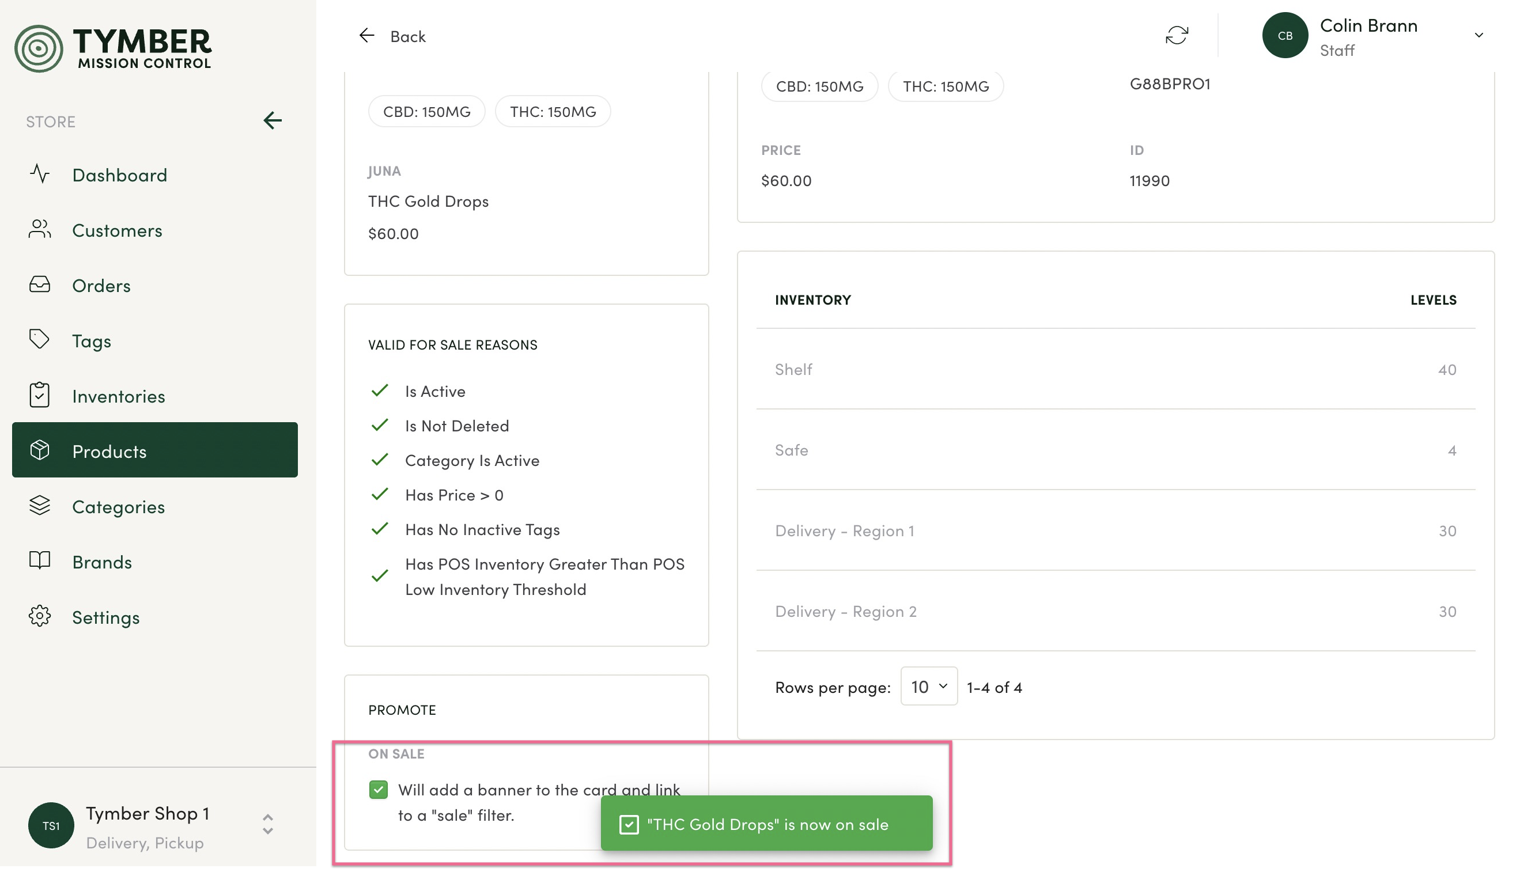
Task: Click the Dashboard activity icon
Action: coord(40,175)
